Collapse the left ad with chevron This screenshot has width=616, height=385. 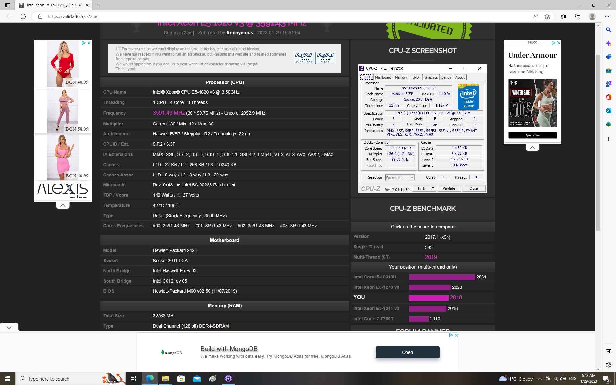pos(63,205)
